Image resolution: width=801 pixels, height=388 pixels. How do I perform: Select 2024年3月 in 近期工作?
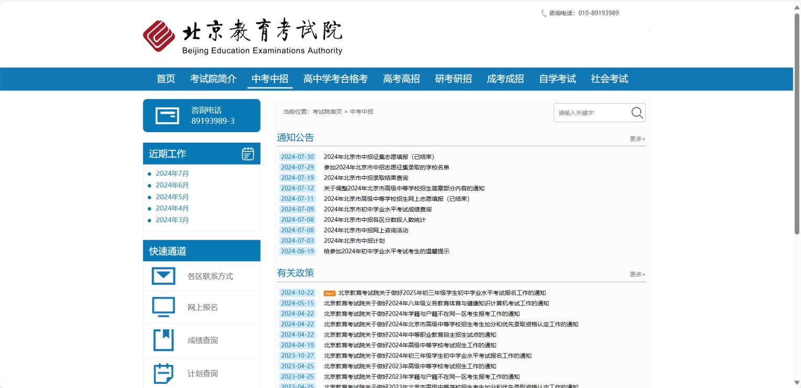172,220
